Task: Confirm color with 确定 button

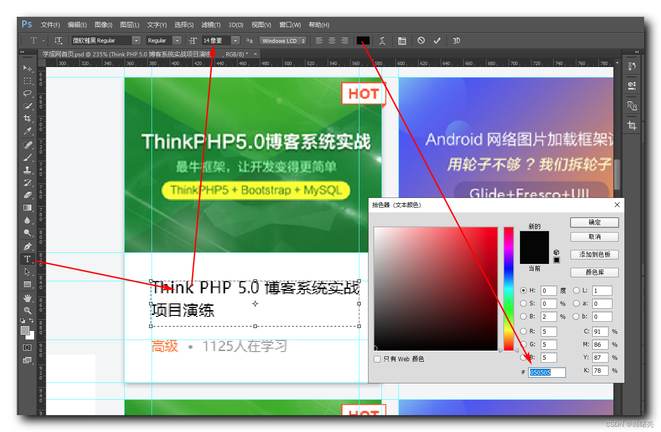Action: click(595, 223)
